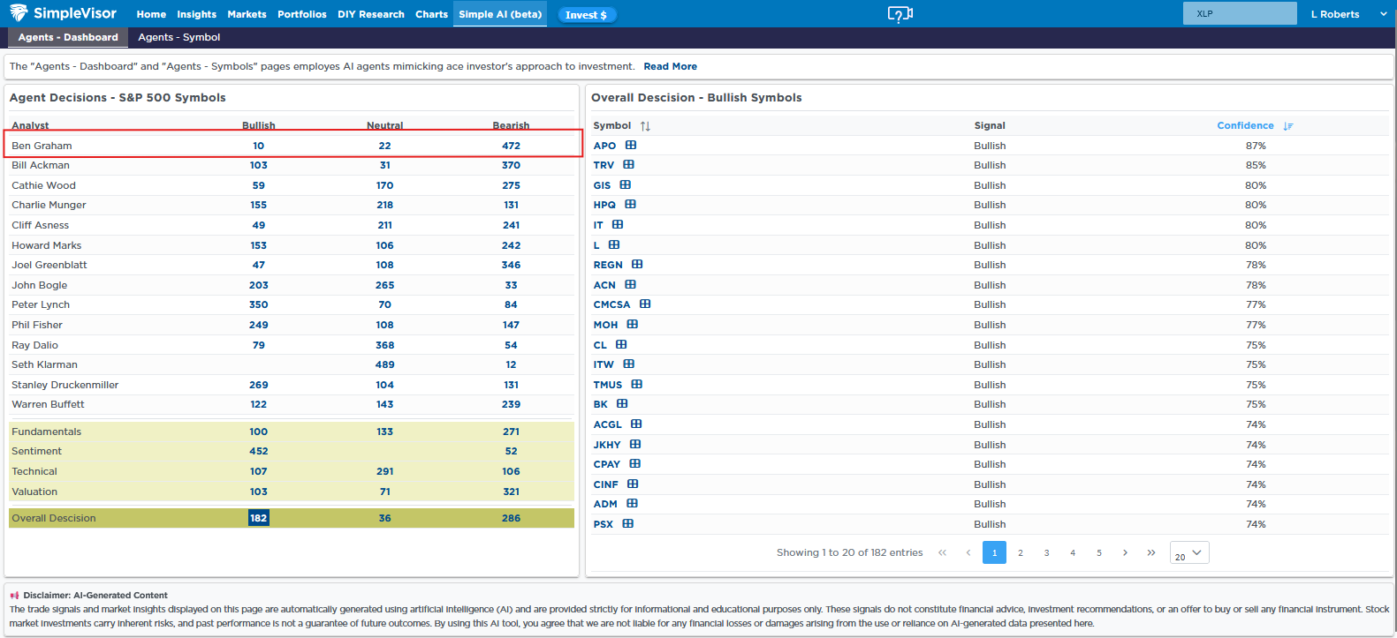Toggle the Confidence column sort order
1397x638 pixels.
tap(1288, 126)
